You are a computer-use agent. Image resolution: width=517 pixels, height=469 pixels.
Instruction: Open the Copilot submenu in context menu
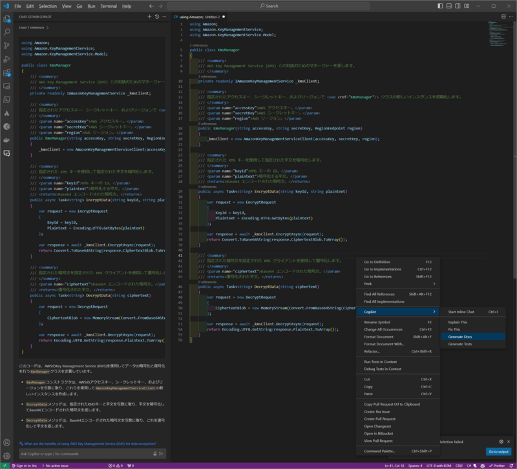coord(398,312)
